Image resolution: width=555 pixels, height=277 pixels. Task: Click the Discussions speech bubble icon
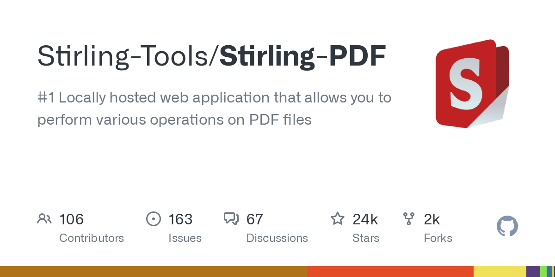pos(231,219)
